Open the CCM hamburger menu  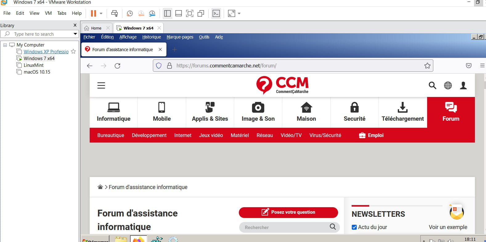click(101, 85)
